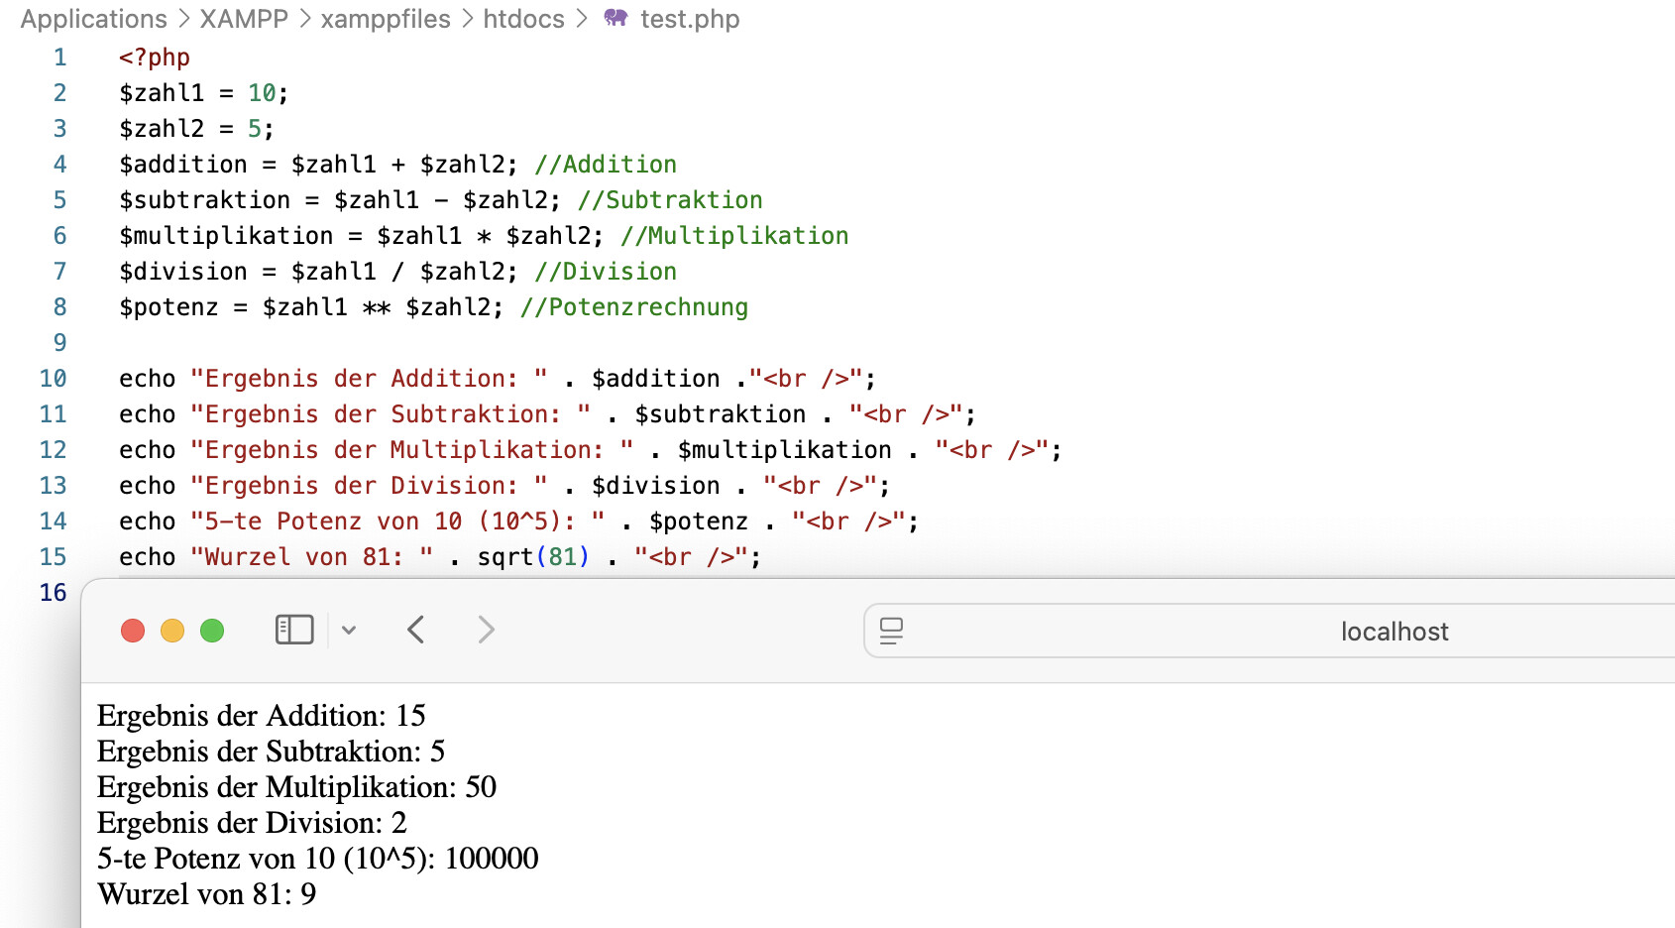This screenshot has height=928, width=1675.
Task: Enter full screen with green button
Action: click(212, 631)
